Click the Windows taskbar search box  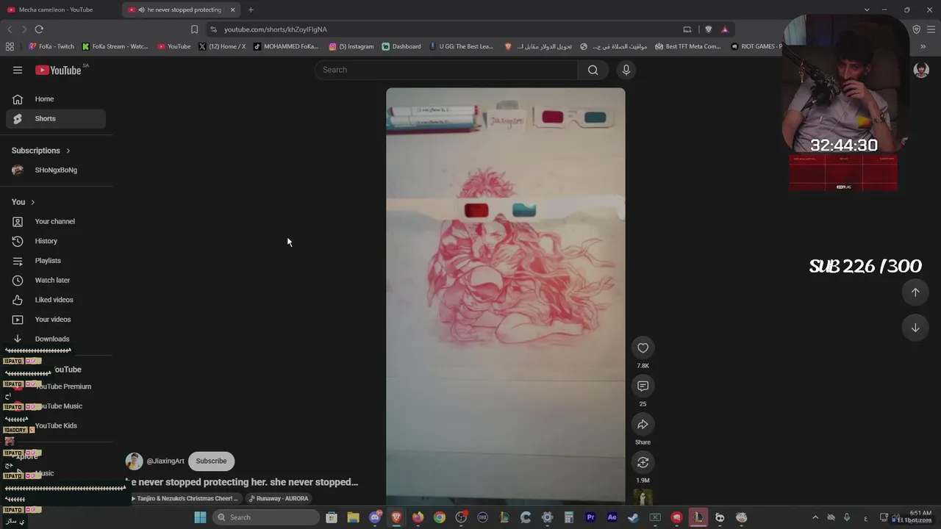tap(267, 517)
